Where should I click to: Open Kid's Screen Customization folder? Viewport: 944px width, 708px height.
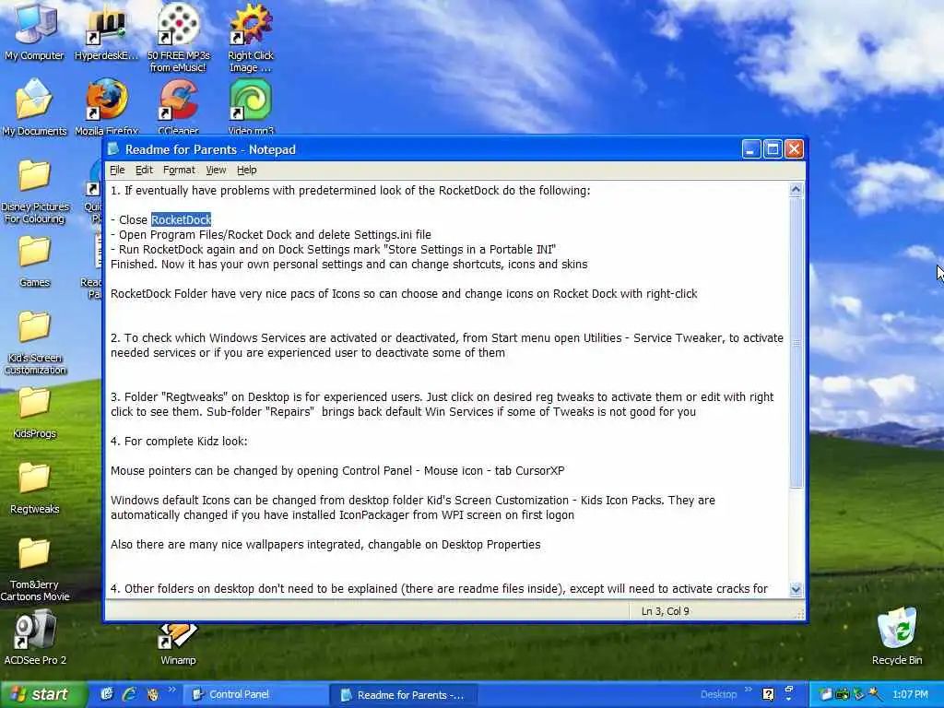tap(34, 343)
